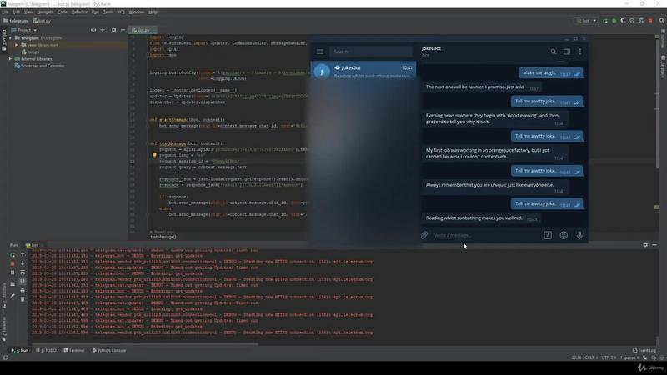This screenshot has height=375, width=667.
Task: Open the Refactor menu
Action: (x=79, y=12)
